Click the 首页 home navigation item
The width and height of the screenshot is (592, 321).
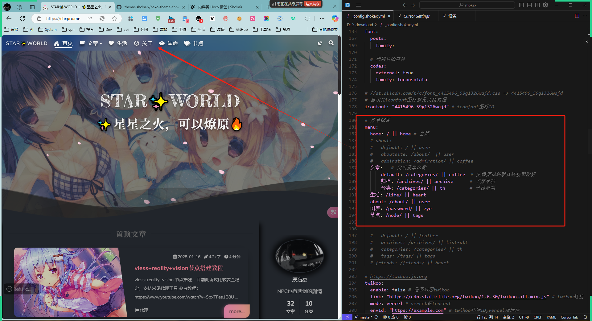[x=64, y=43]
